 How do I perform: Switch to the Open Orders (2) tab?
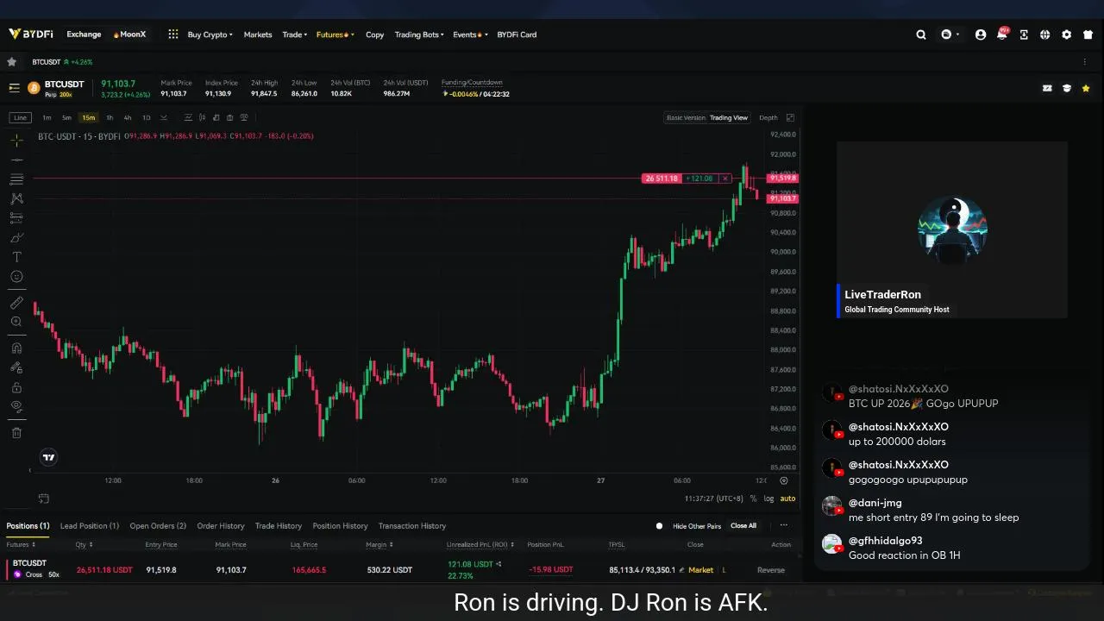coord(158,526)
